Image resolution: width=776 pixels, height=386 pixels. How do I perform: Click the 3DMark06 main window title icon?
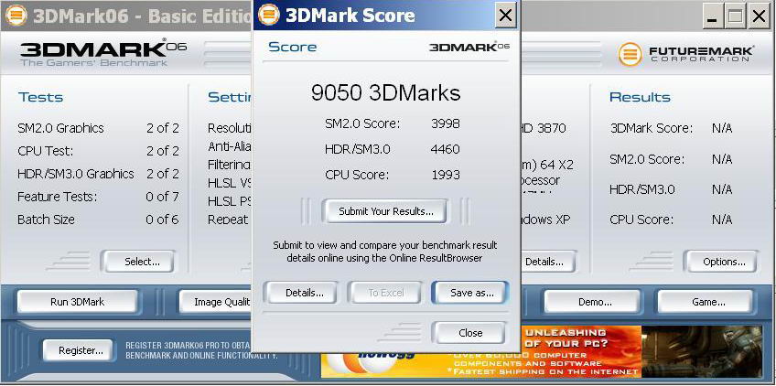click(x=16, y=16)
